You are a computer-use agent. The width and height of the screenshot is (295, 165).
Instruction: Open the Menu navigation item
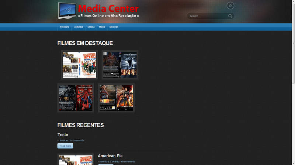[102, 27]
